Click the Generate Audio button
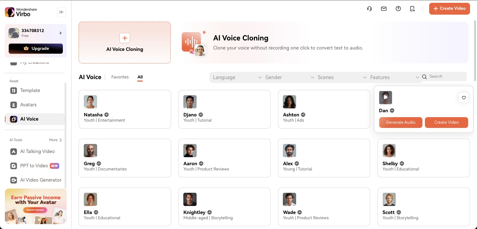 point(401,122)
